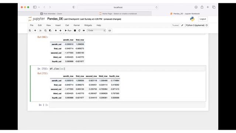Click the localhost address bar
This screenshot has height=133, width=236.
(118, 7)
